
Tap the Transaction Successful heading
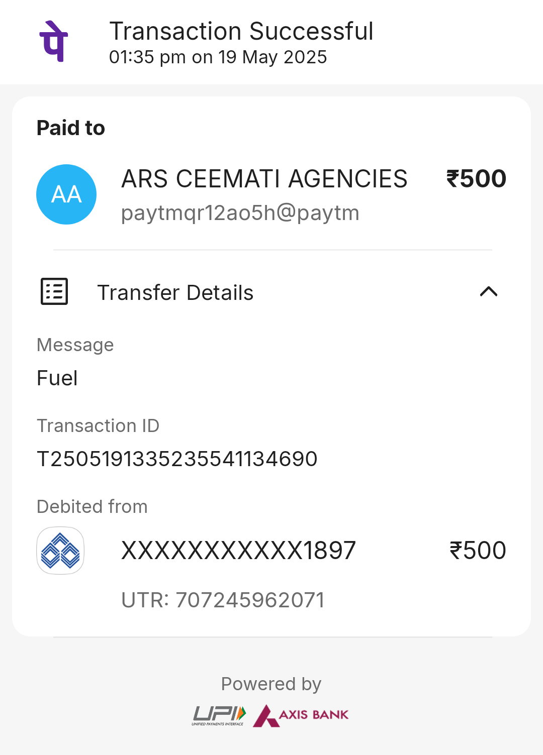(241, 31)
